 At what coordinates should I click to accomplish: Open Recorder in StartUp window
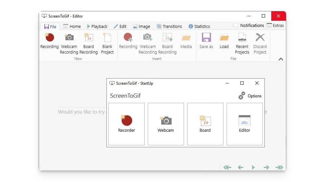pos(126,124)
